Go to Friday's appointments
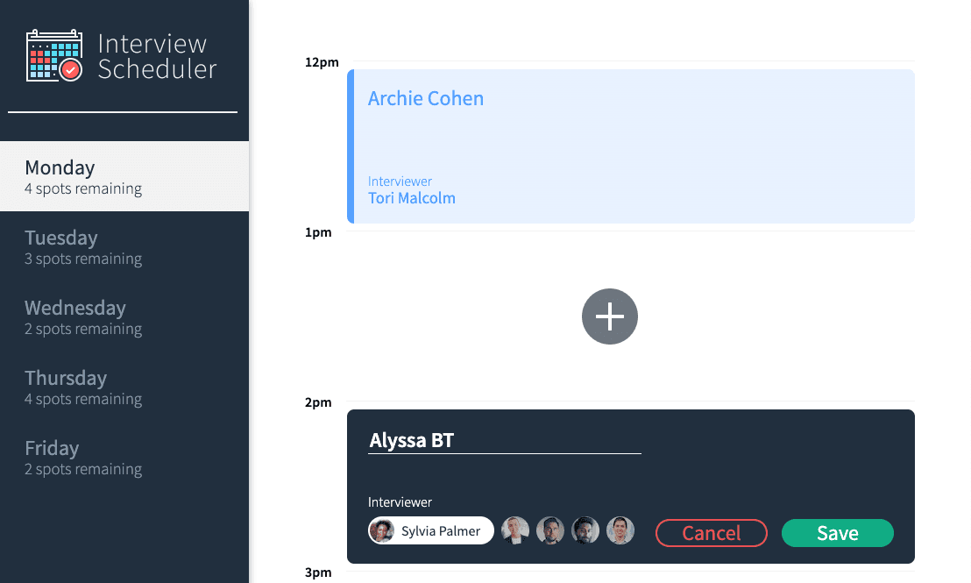The height and width of the screenshot is (583, 971). tap(124, 457)
